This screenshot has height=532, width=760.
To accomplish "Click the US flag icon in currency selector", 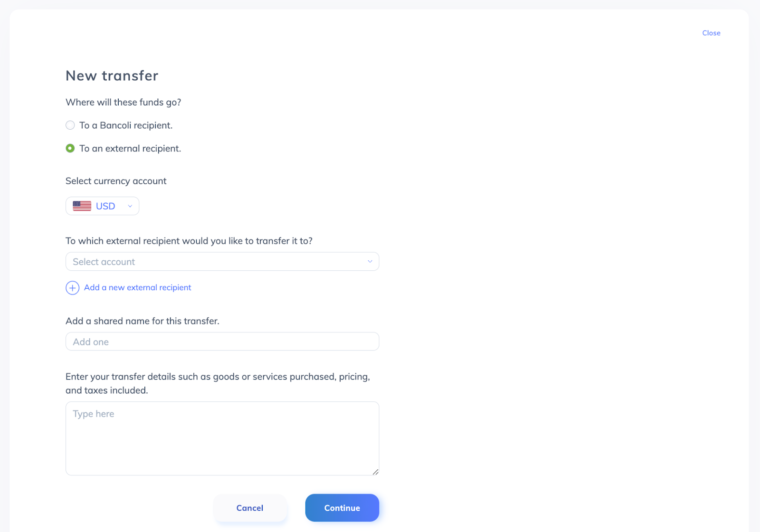I will (x=82, y=206).
